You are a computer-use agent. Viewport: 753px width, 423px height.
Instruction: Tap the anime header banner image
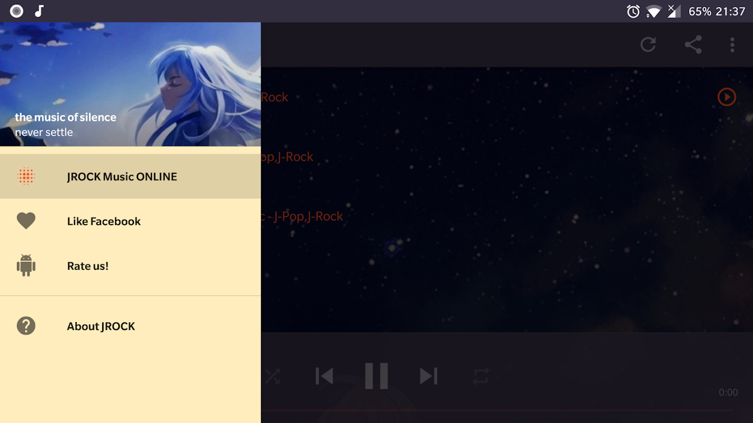[130, 84]
